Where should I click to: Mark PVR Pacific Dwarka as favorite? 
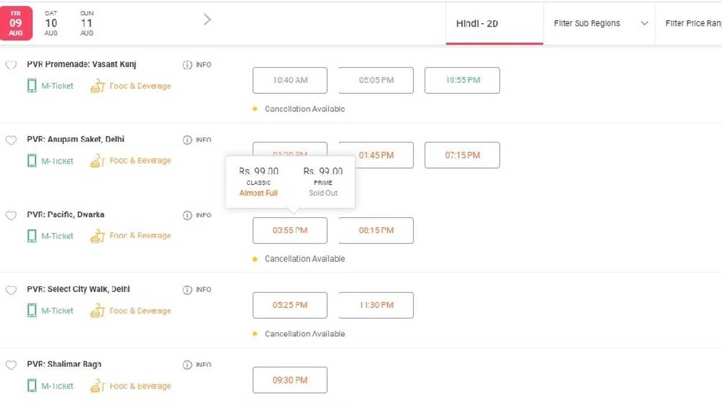point(11,216)
